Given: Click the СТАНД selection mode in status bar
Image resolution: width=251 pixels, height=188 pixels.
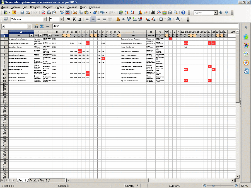Looking at the screenshot, I should [129, 186].
